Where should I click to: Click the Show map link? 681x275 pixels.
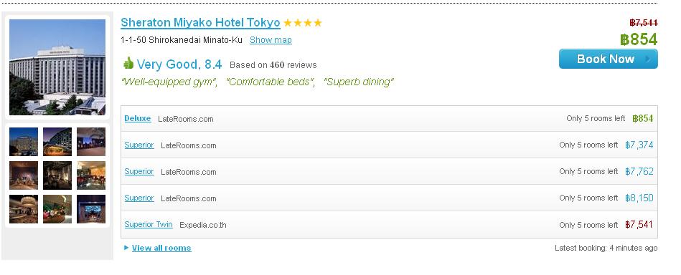click(x=271, y=40)
